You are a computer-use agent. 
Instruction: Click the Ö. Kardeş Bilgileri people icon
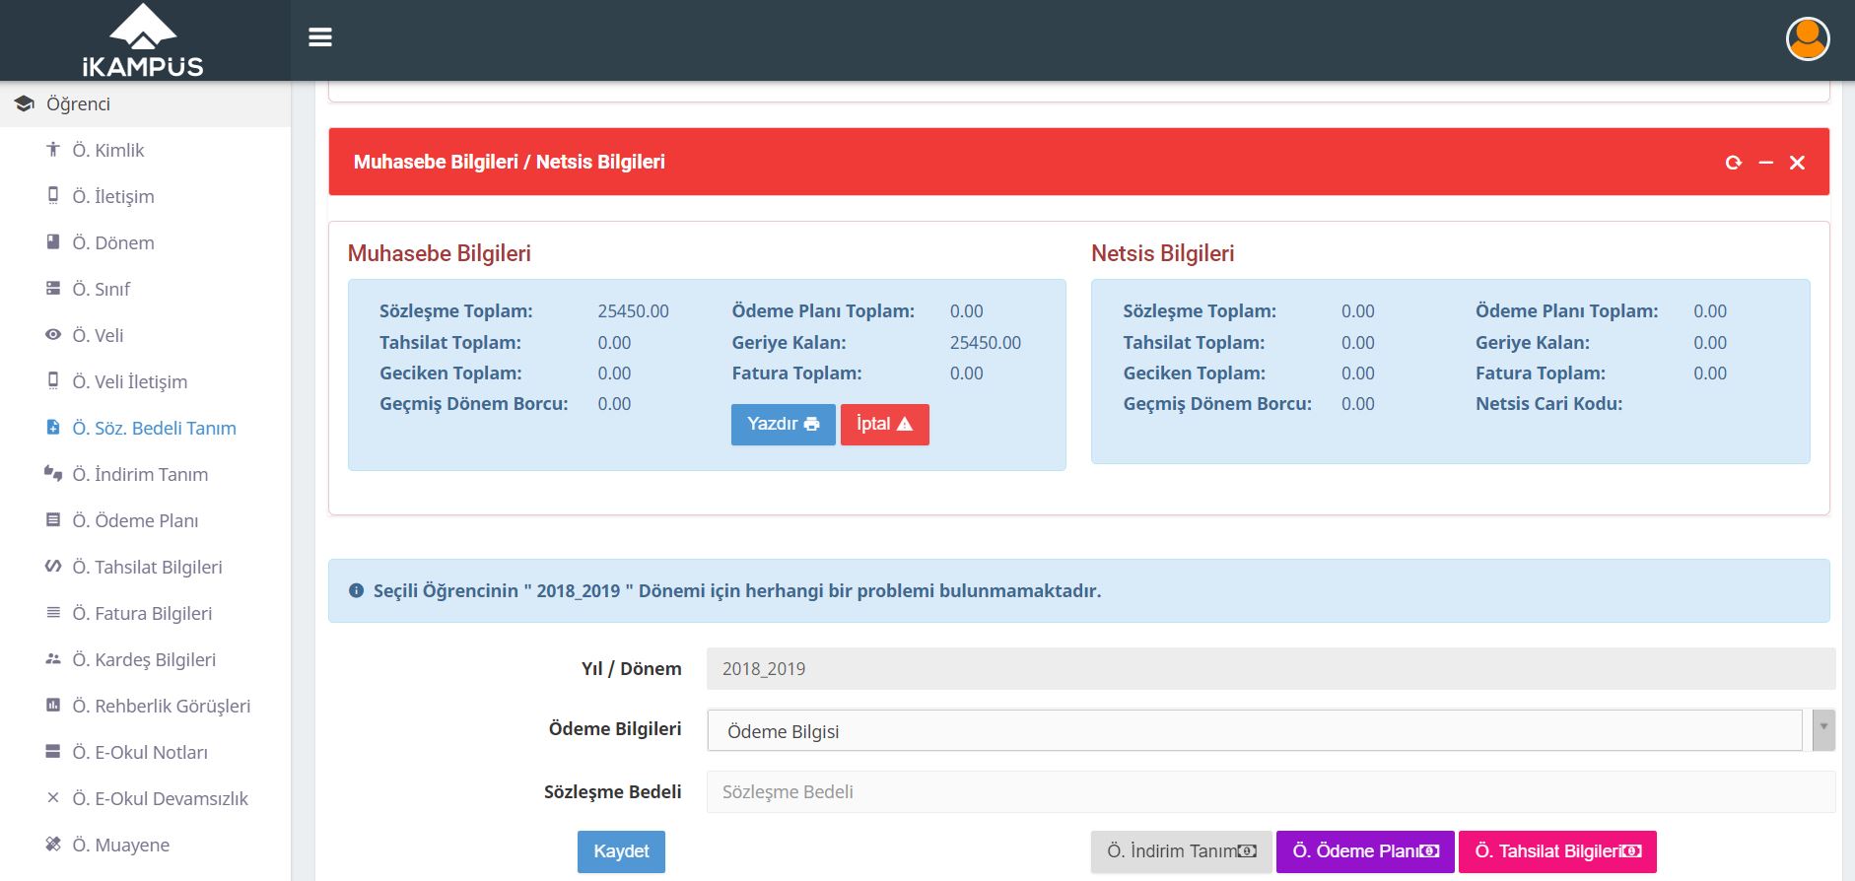click(x=53, y=658)
